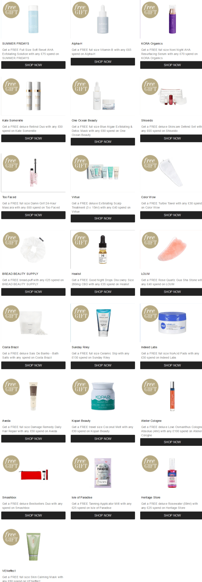Click Shop Now under Too Faced
Viewport: 202px width, 582px height.
pos(33,215)
